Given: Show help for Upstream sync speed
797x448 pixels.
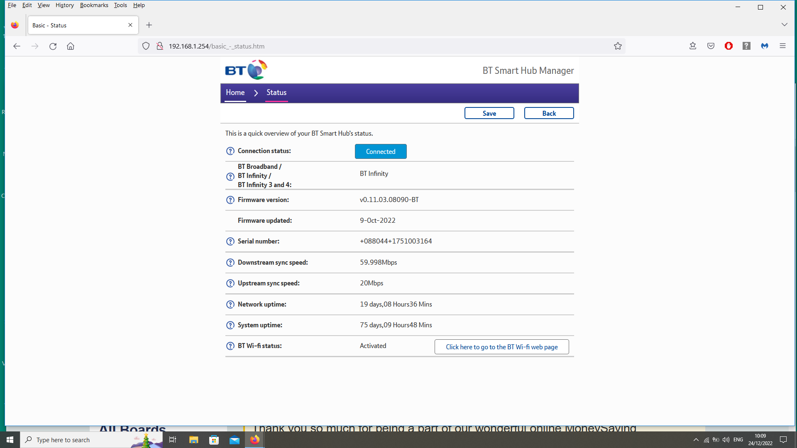Looking at the screenshot, I should (x=230, y=283).
